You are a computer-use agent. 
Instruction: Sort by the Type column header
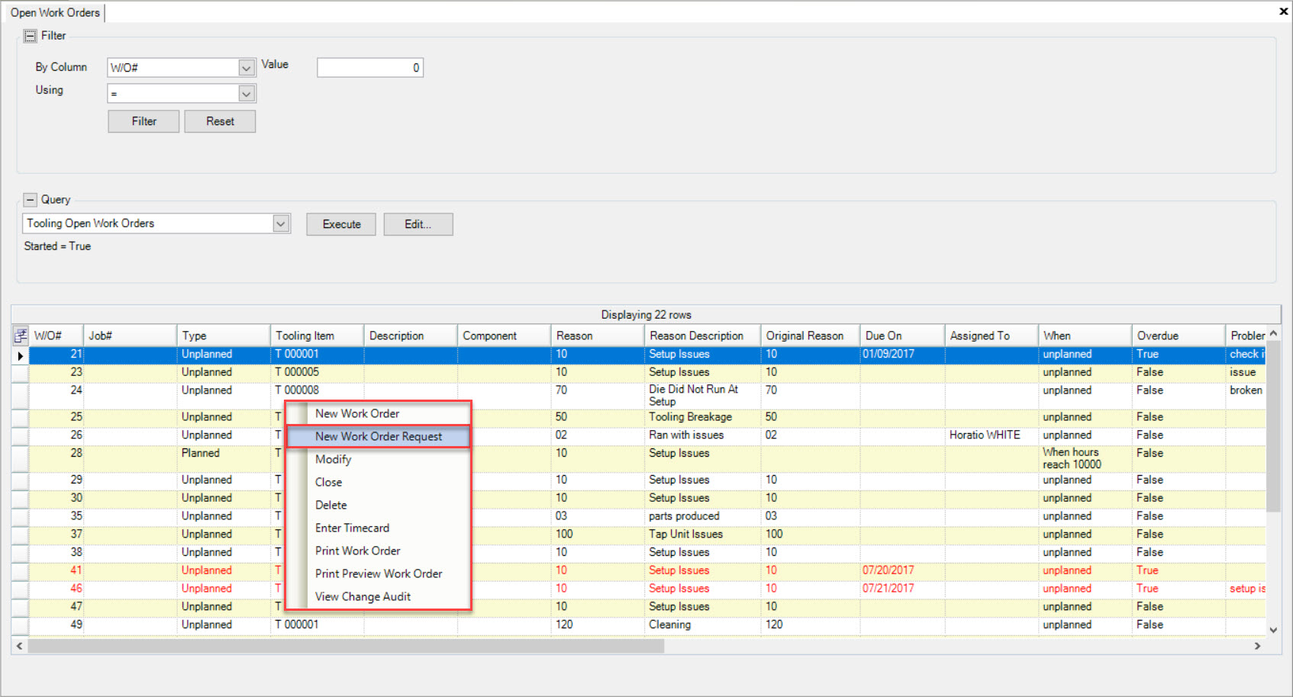tap(224, 336)
